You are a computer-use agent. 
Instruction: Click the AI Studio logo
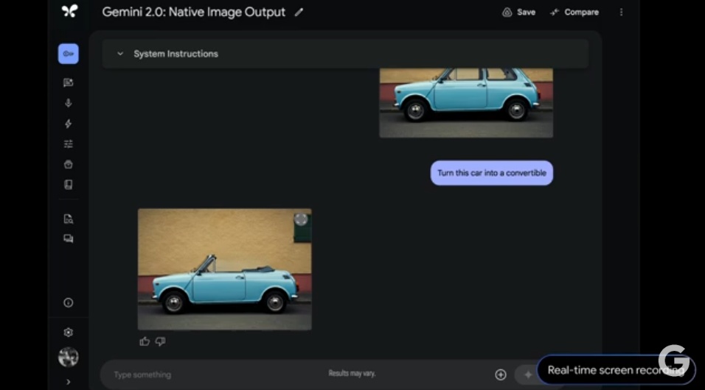pyautogui.click(x=69, y=11)
